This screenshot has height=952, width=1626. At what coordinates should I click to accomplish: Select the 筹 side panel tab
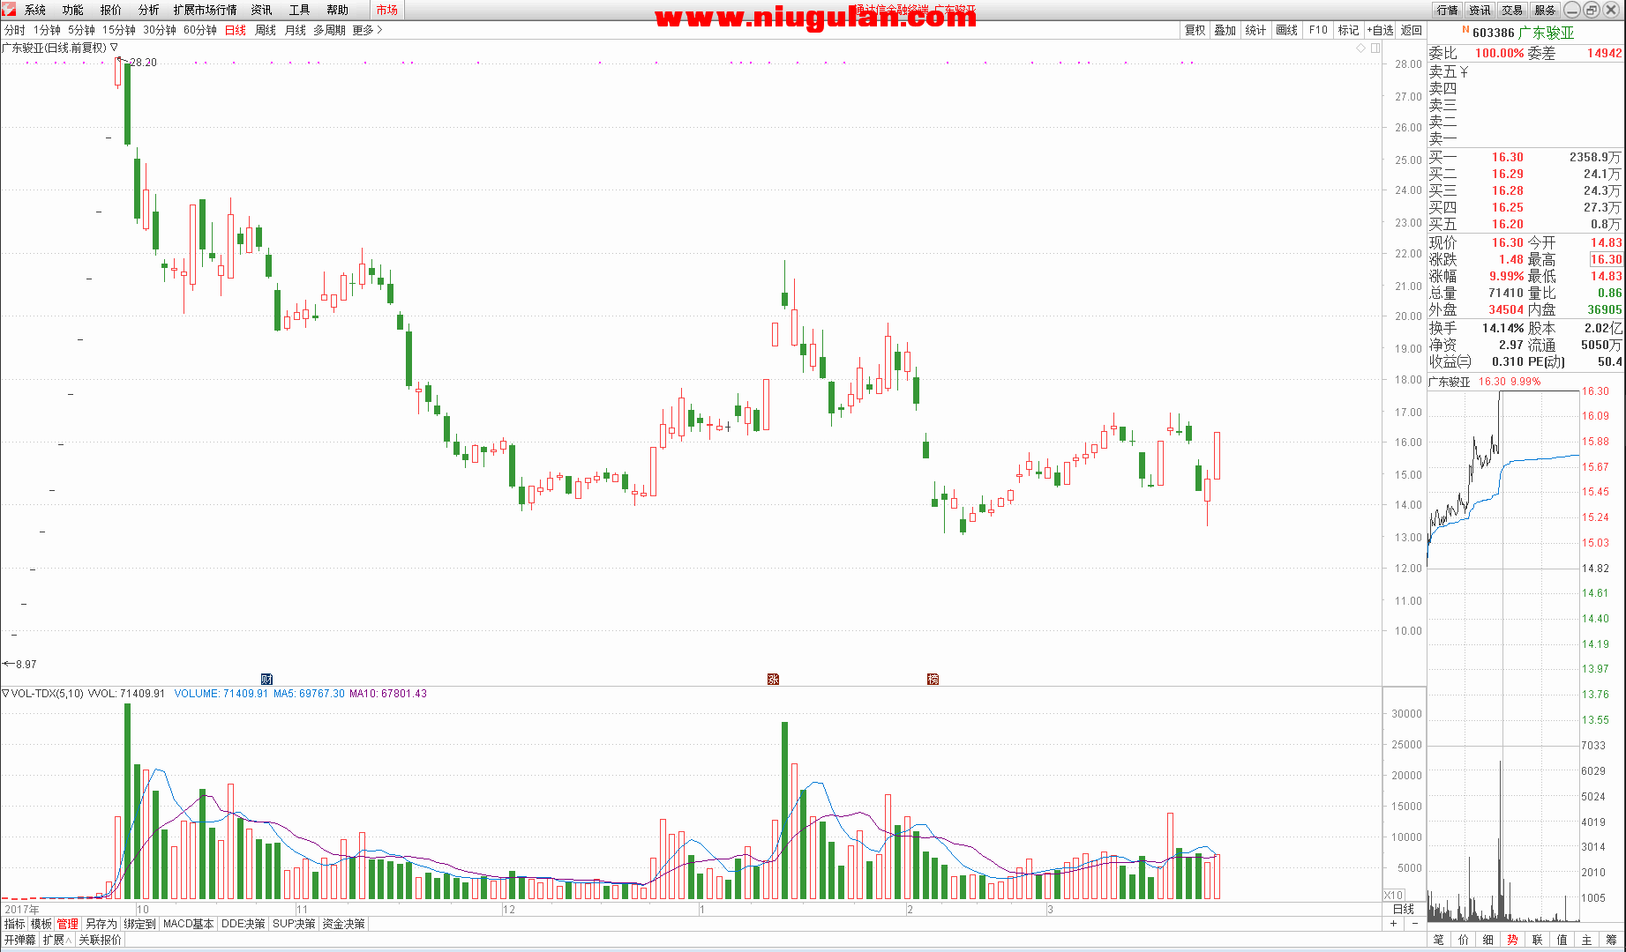[1612, 940]
